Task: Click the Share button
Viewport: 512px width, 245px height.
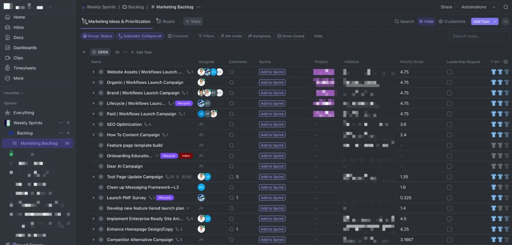Action: pos(446,7)
